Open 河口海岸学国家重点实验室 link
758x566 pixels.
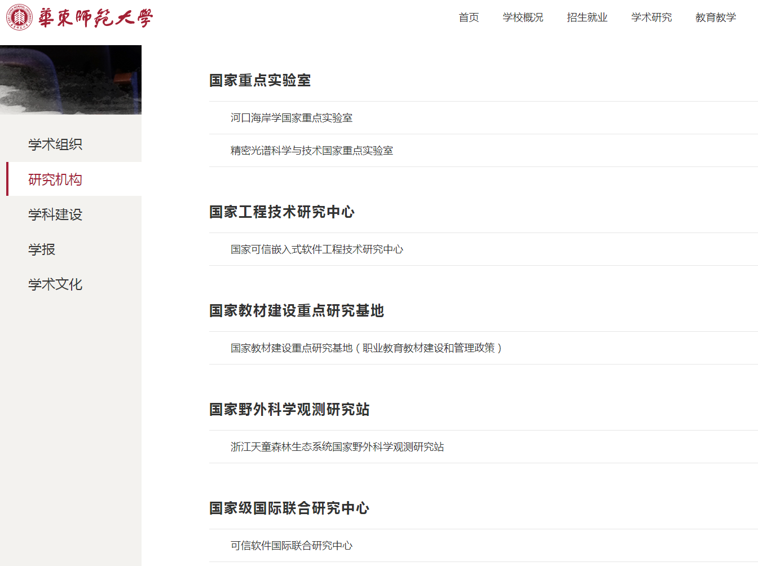292,117
